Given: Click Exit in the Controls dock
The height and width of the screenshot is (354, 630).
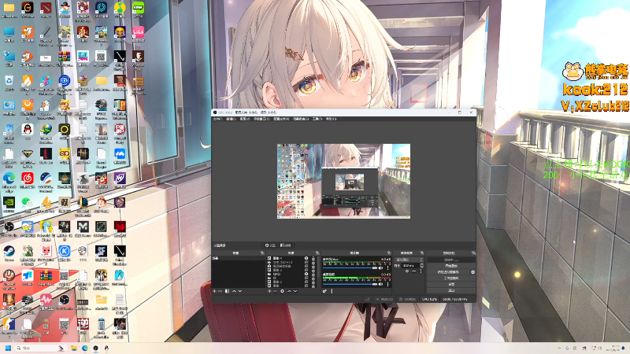Looking at the screenshot, I should 451,290.
